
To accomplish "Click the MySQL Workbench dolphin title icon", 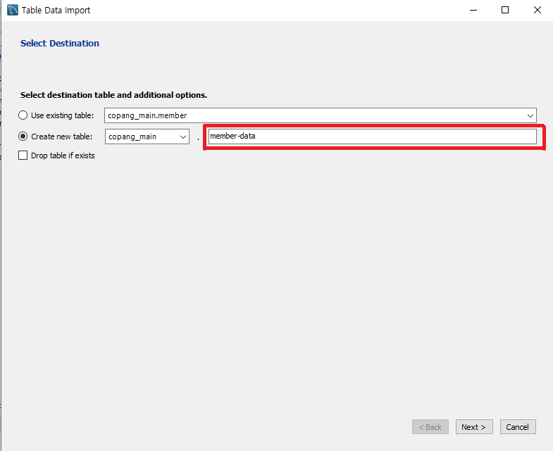I will pos(13,10).
